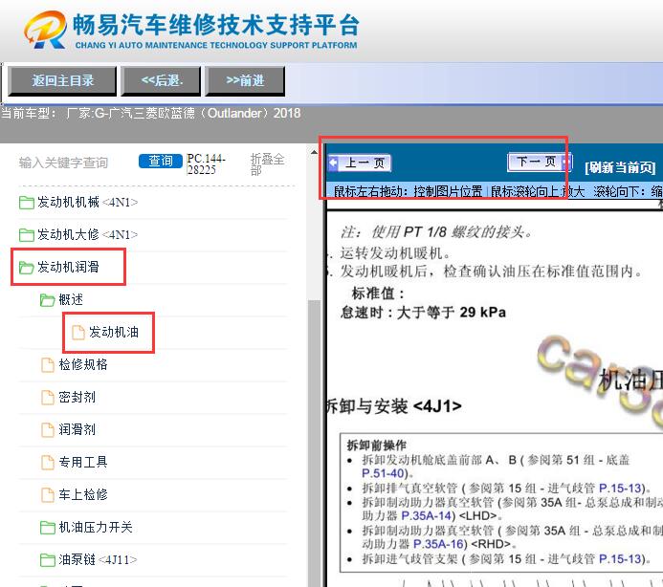This screenshot has height=587, width=663.
Task: Expand the 油泵链 <4J11> folder
Action: tap(98, 560)
